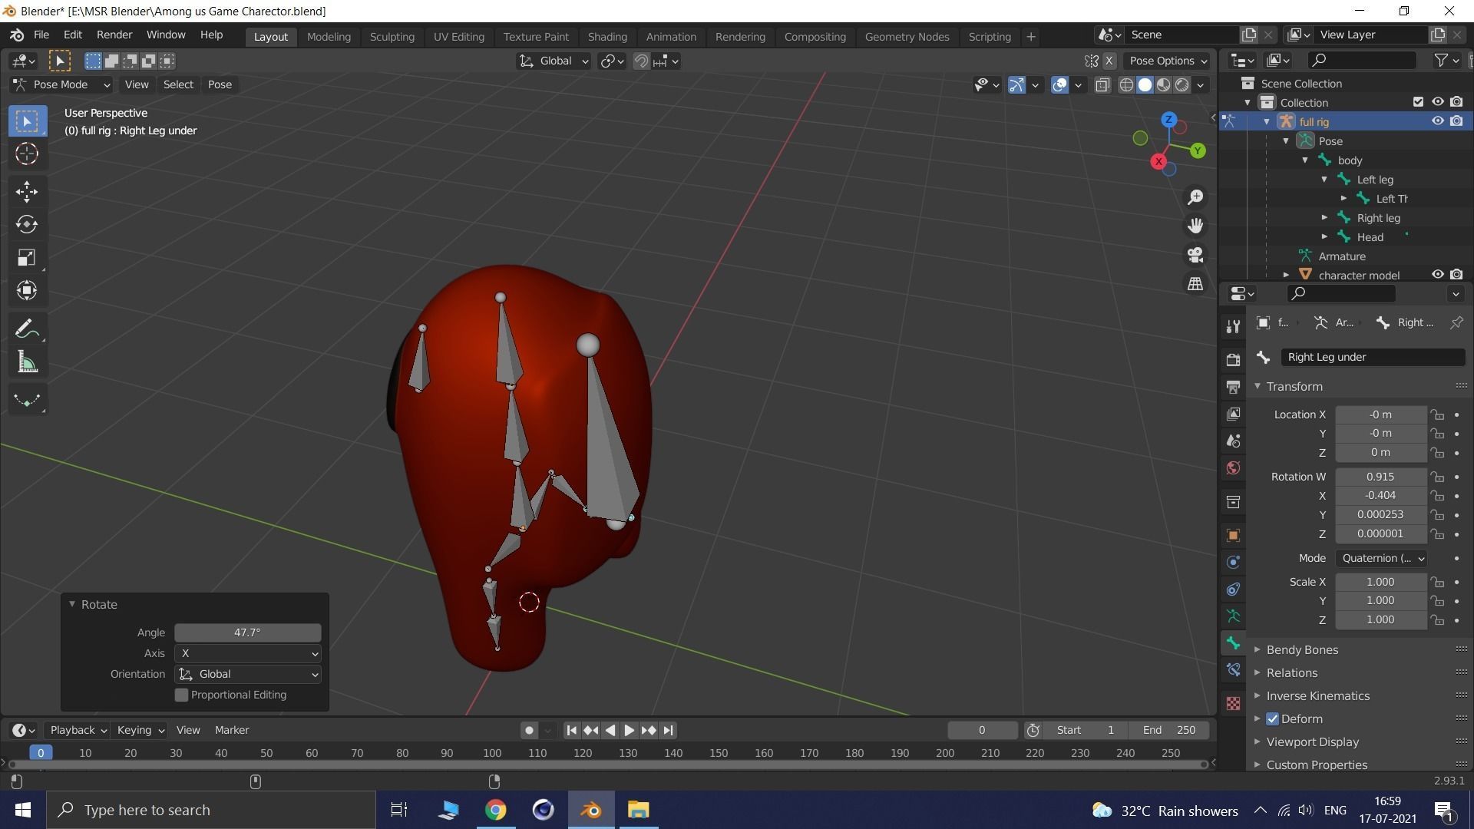Uncheck the Deform checkbox

1273,719
